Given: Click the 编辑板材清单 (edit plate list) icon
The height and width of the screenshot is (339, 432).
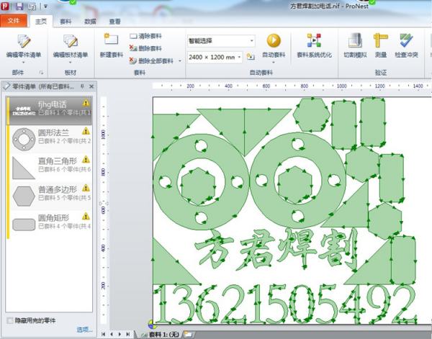Looking at the screenshot, I should tap(71, 41).
